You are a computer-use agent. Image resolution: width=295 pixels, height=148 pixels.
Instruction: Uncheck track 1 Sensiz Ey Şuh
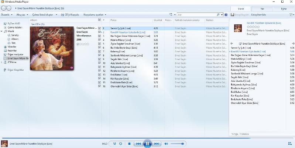point(100,28)
